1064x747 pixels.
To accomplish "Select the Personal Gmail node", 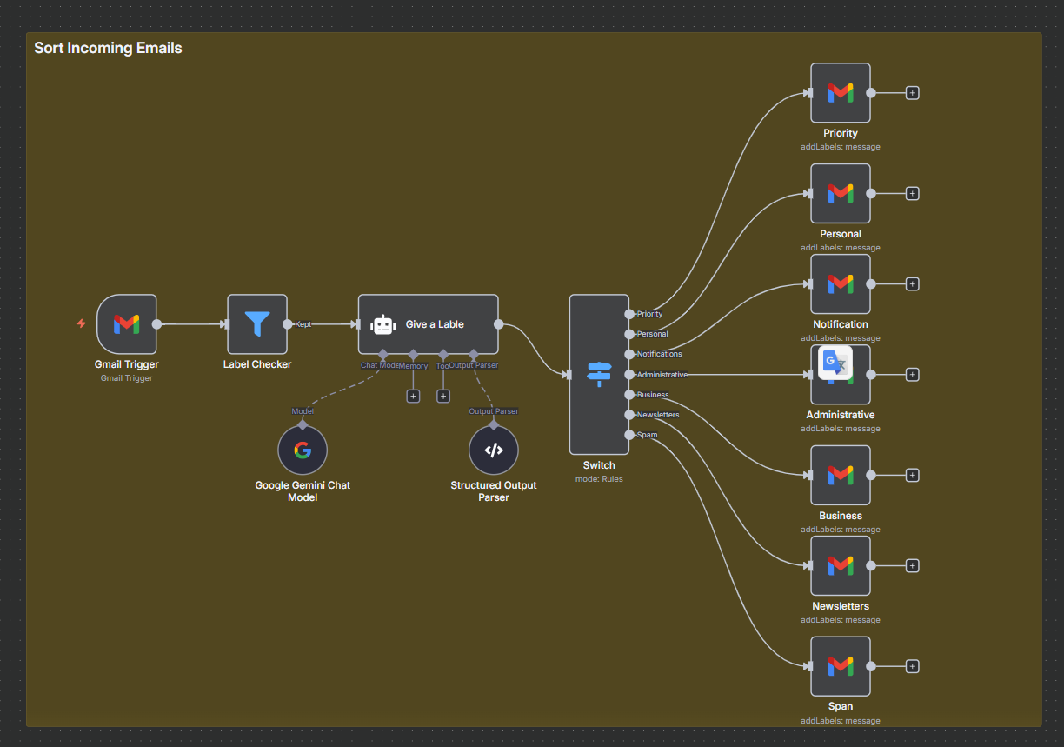I will click(840, 193).
